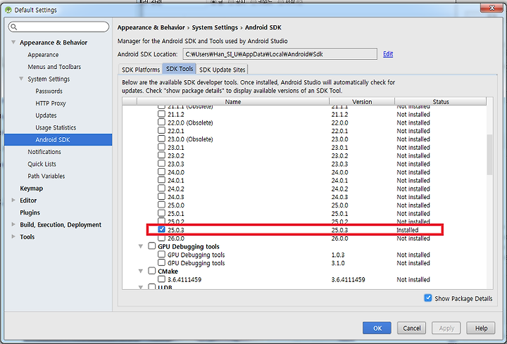Click the Apply button
Viewport: 507px width, 344px height.
pyautogui.click(x=446, y=329)
